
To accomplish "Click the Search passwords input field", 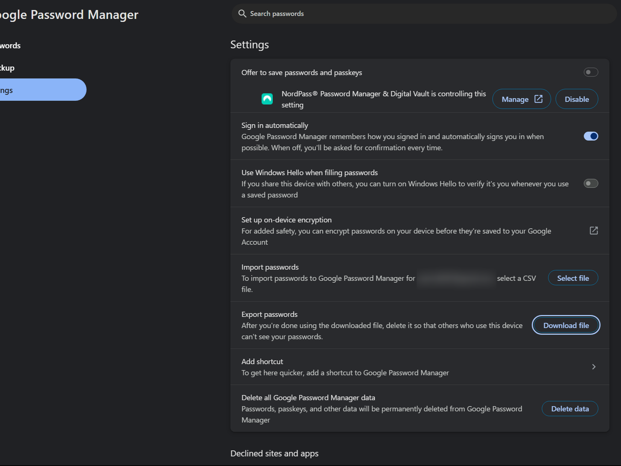I will click(x=376, y=14).
